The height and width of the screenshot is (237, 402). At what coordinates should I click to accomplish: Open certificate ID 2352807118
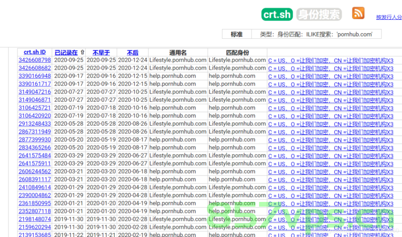(x=35, y=211)
